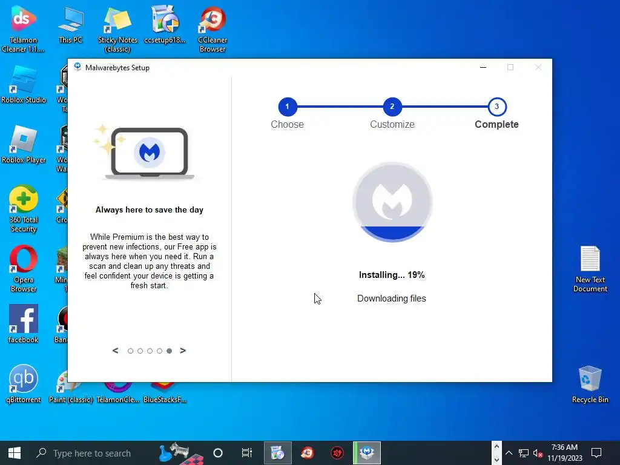Click the installer disc taskbar icon

[x=277, y=453]
